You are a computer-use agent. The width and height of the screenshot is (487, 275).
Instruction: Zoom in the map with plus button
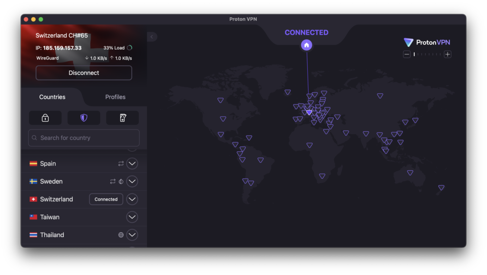pos(448,54)
